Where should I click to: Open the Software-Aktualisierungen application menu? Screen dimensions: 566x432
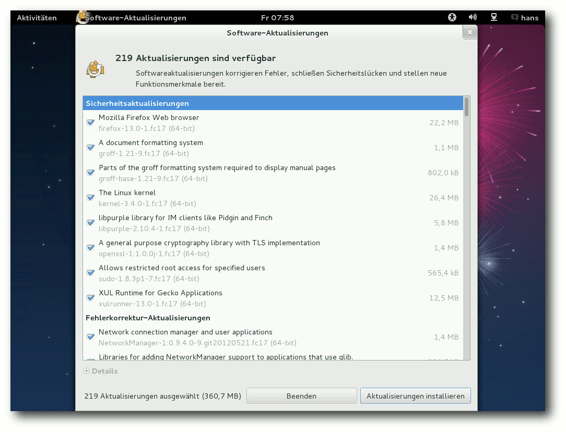coord(135,18)
